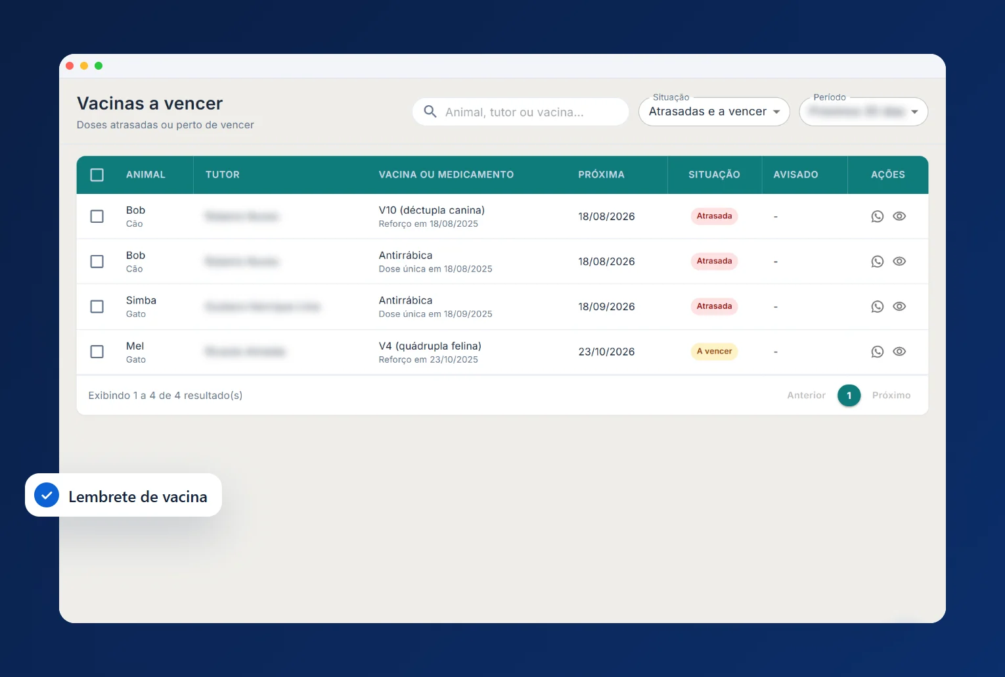The width and height of the screenshot is (1005, 677).
Task: Click the V10 (déctupla canina) cell
Action: point(432,210)
